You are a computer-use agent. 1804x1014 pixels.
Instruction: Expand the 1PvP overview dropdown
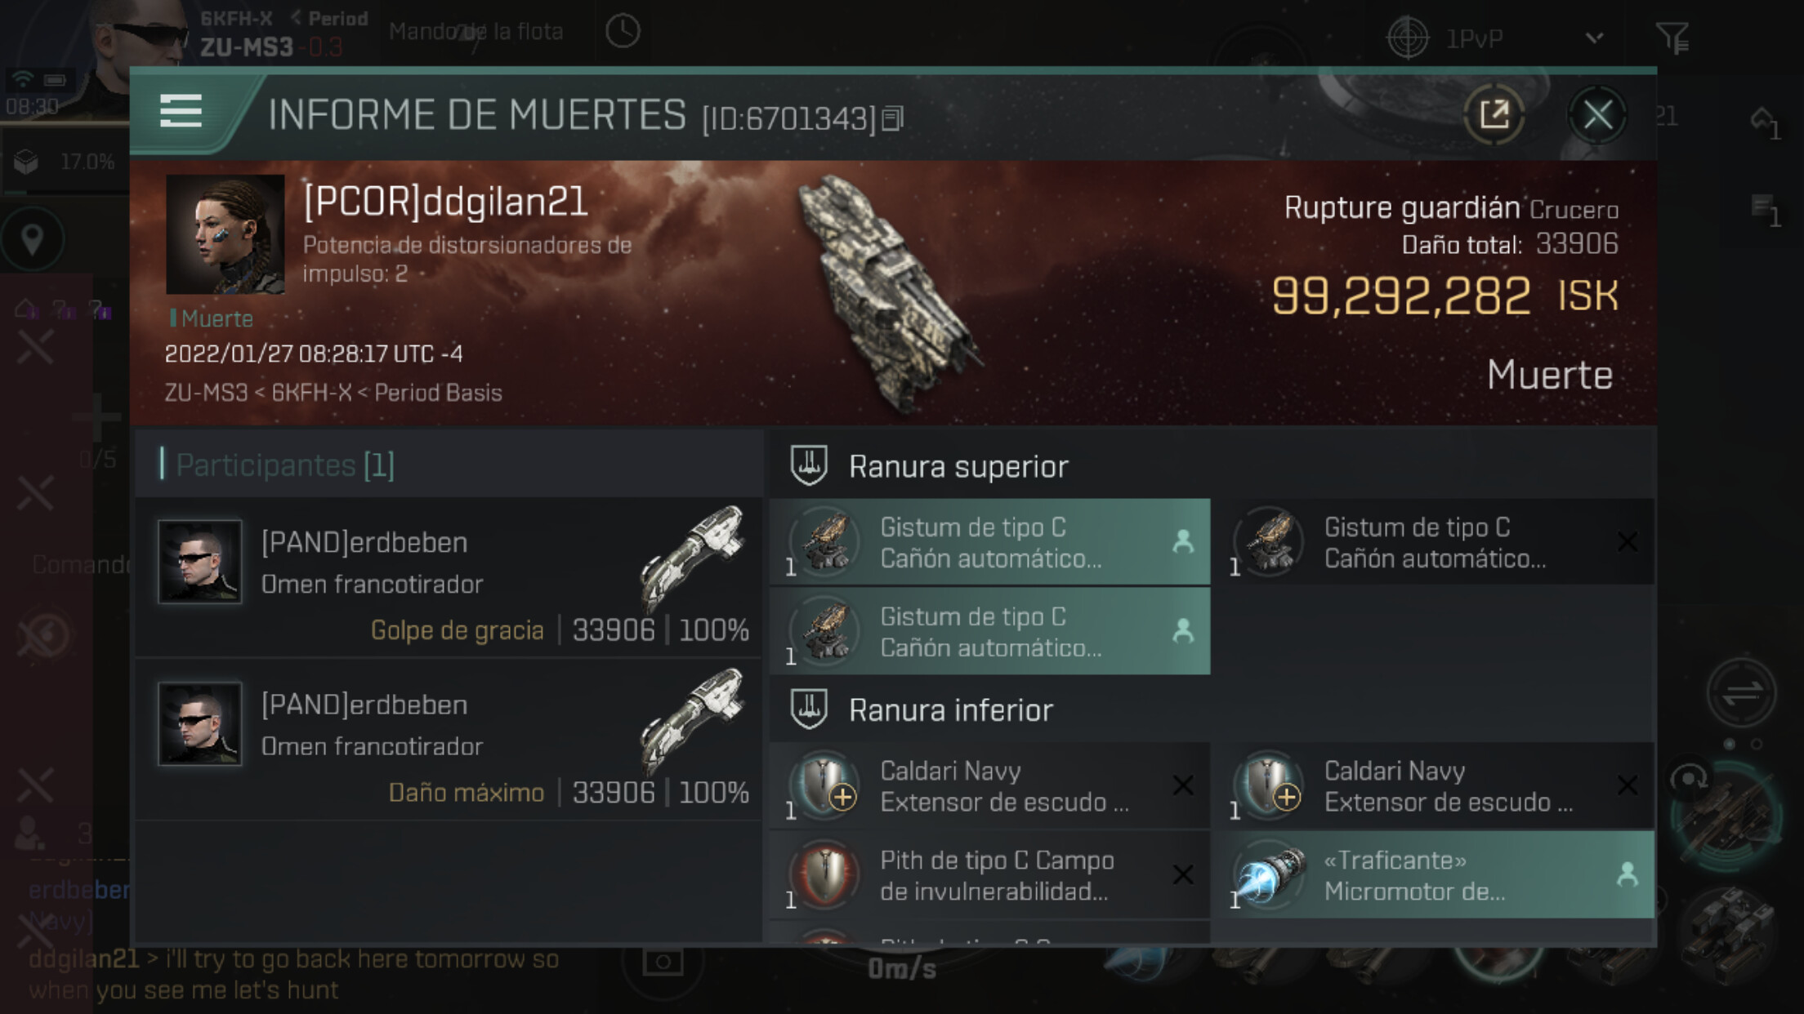tap(1593, 38)
